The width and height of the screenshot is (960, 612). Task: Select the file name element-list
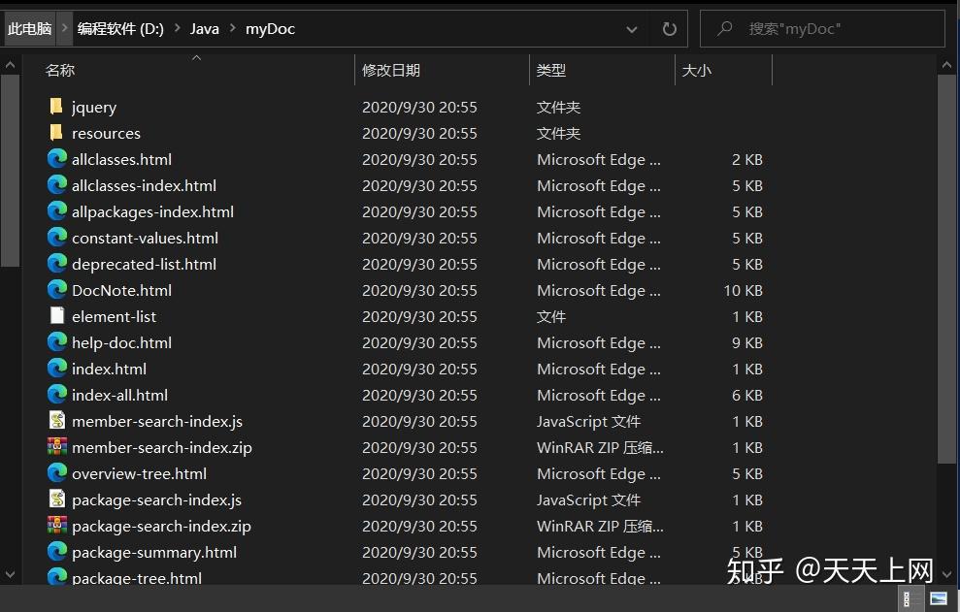(114, 317)
